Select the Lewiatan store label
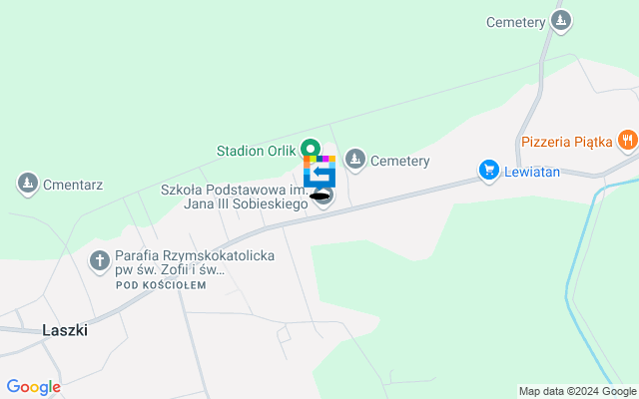Screen dimensions: 639x399 pos(532,172)
